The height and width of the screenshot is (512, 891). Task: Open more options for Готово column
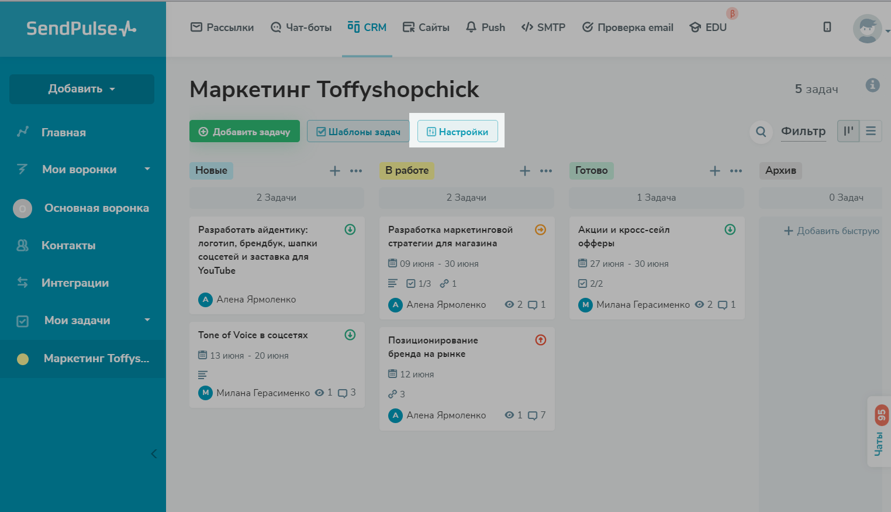[x=736, y=171]
